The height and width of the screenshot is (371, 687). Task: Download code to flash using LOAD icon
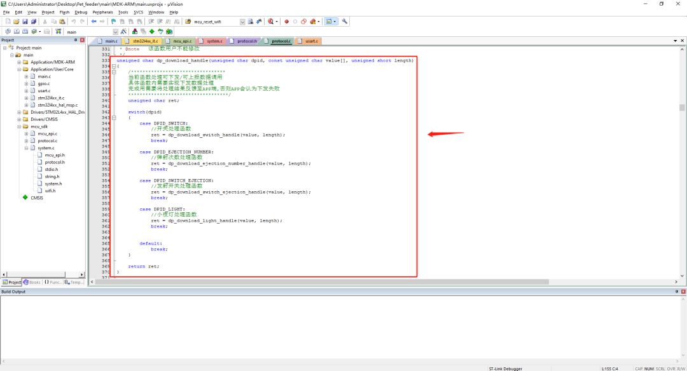coord(58,32)
